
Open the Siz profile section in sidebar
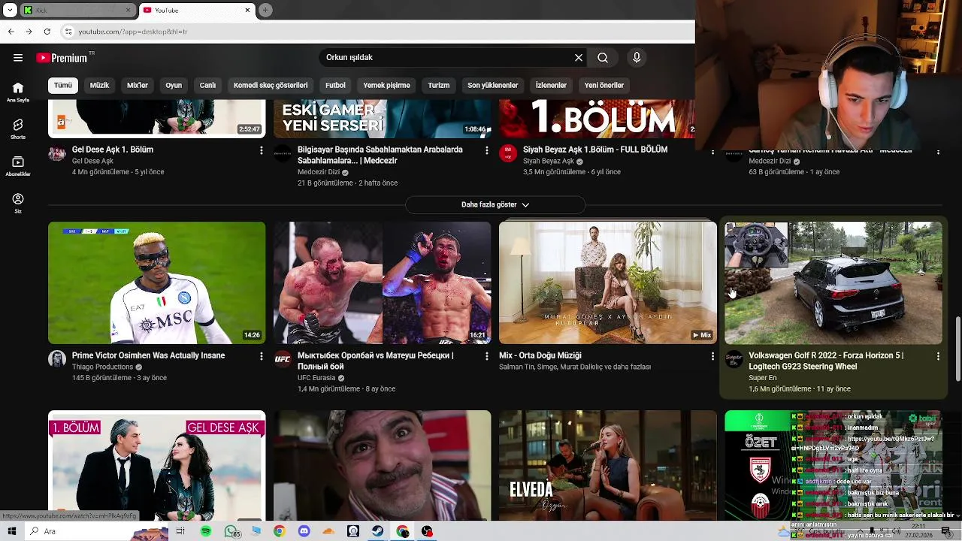18,203
